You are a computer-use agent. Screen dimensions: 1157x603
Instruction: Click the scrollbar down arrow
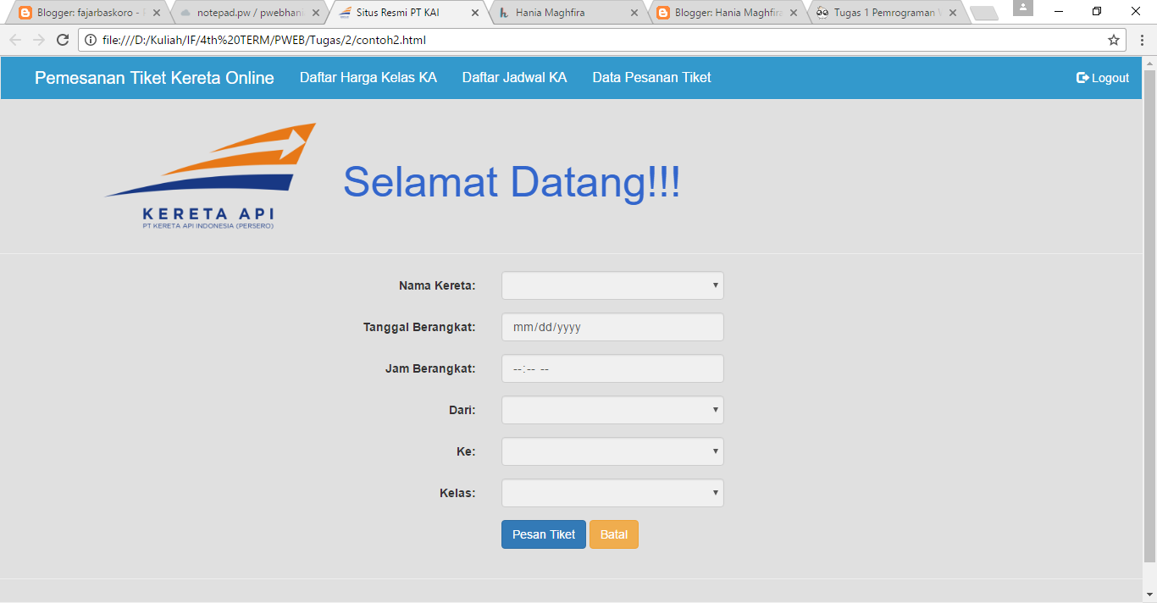(x=1149, y=595)
